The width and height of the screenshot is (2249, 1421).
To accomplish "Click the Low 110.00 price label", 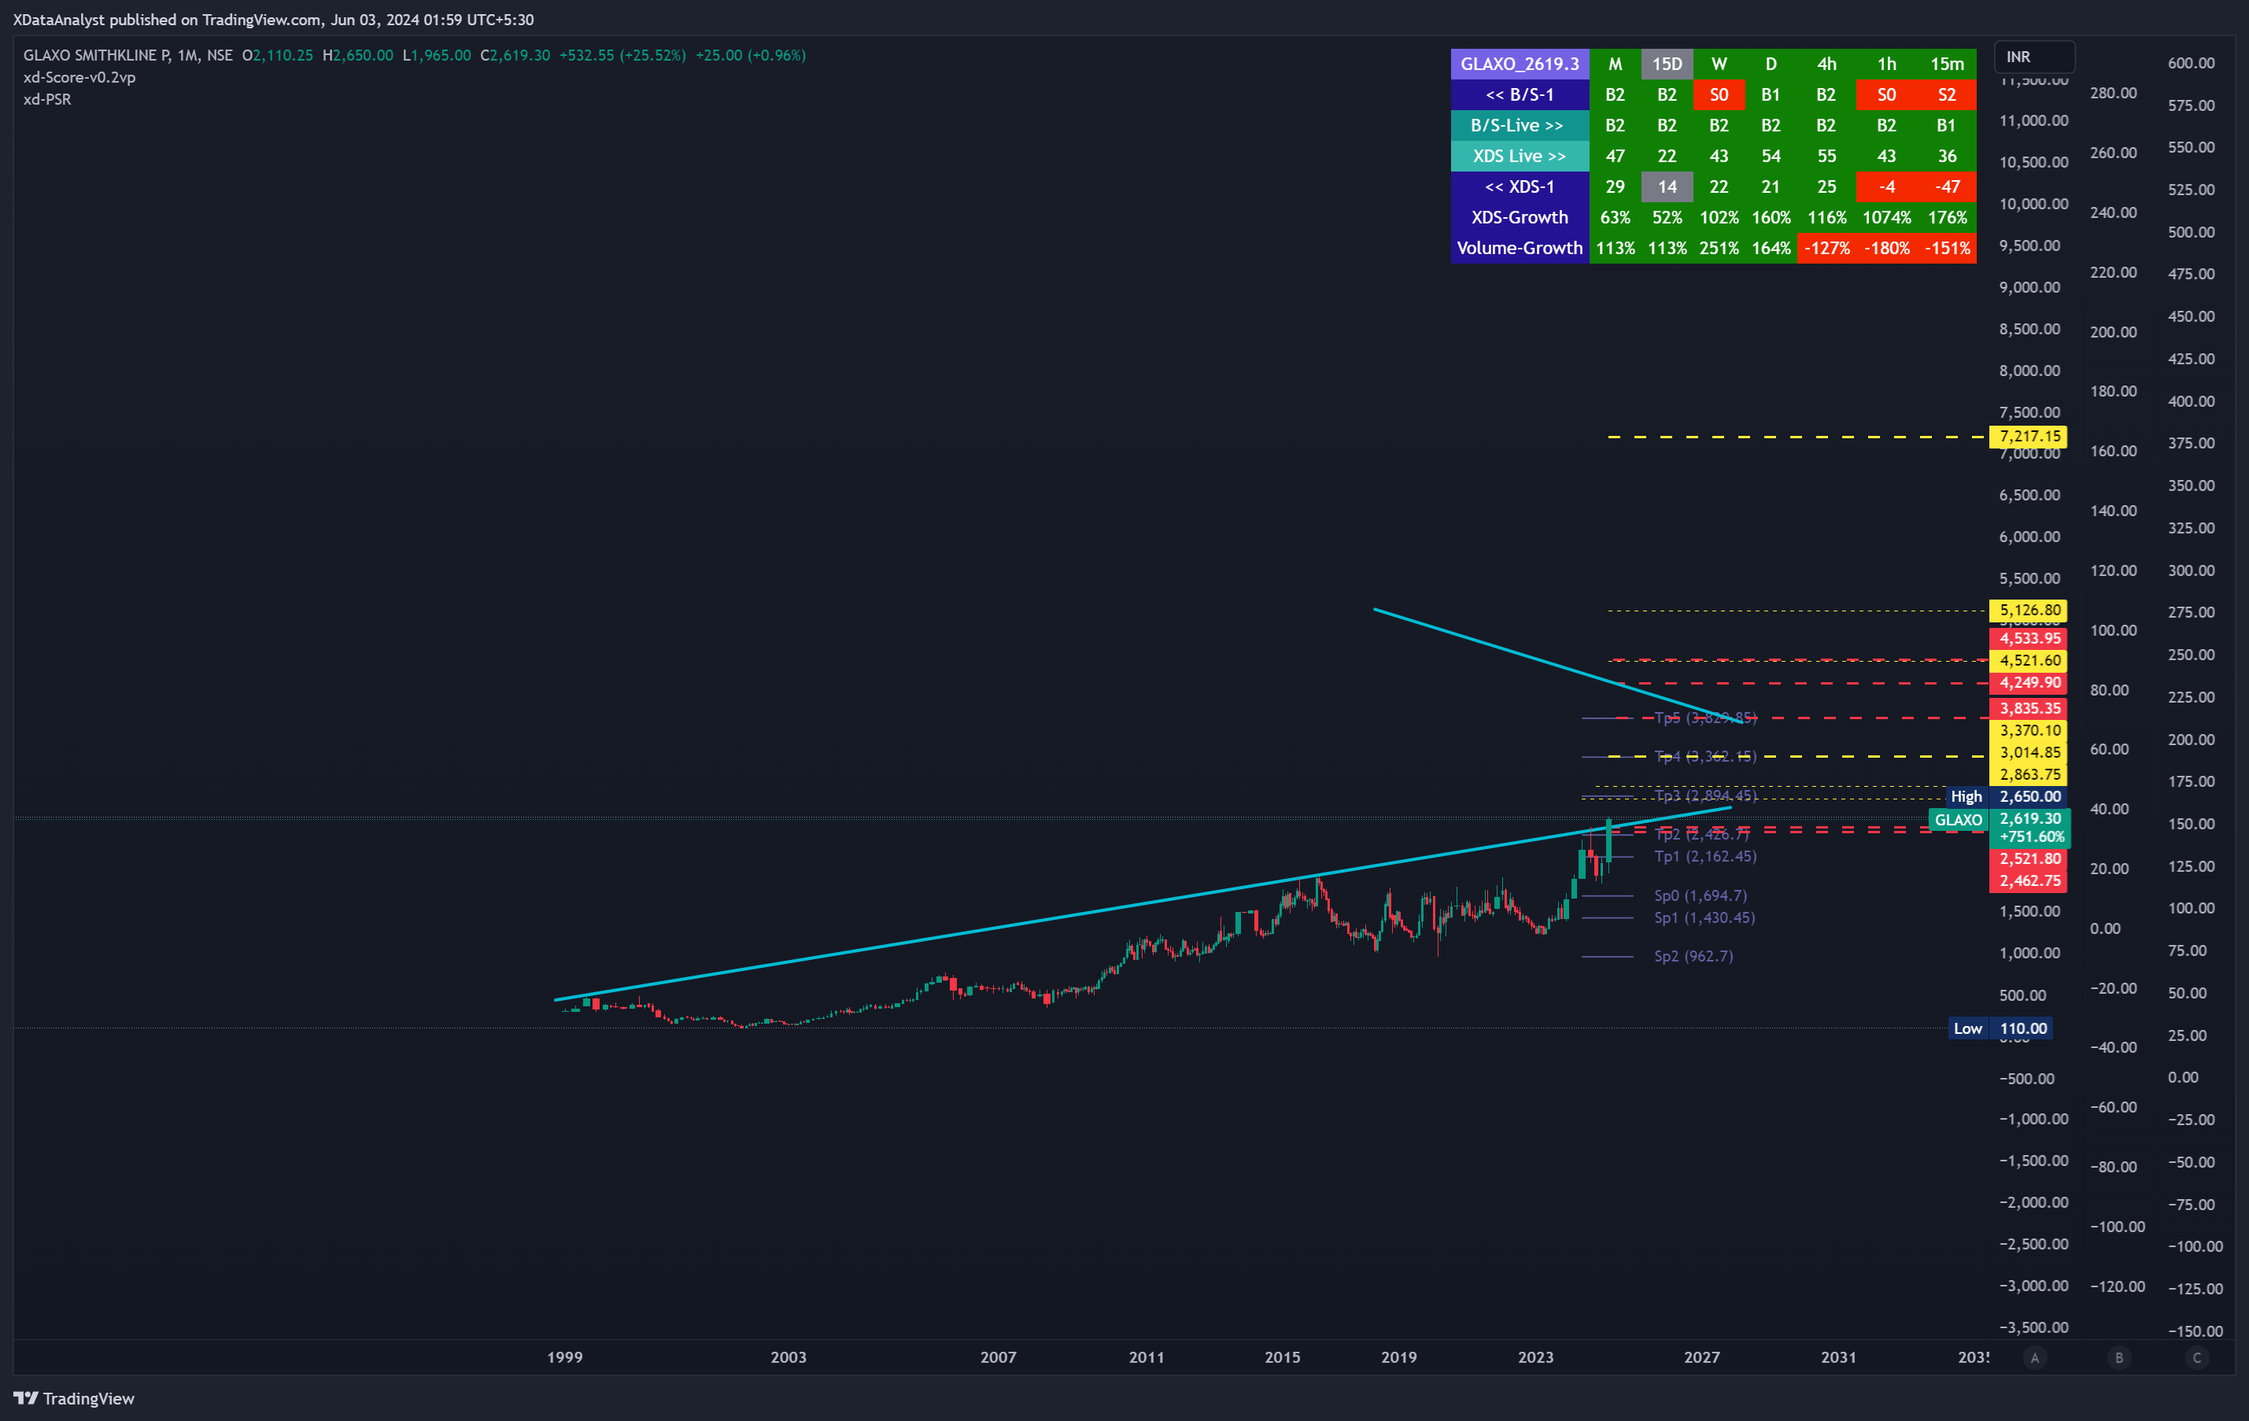I will (2000, 1029).
